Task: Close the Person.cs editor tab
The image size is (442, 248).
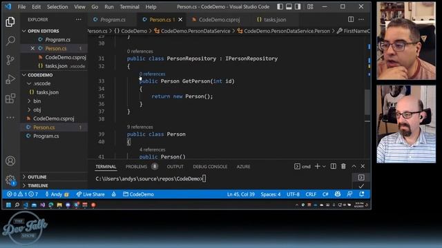Action: [x=180, y=19]
